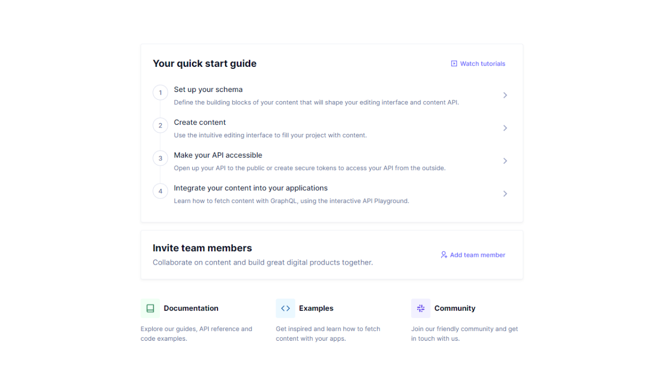Select the step 3 circle marker
Image resolution: width=658 pixels, height=370 pixels.
point(160,158)
